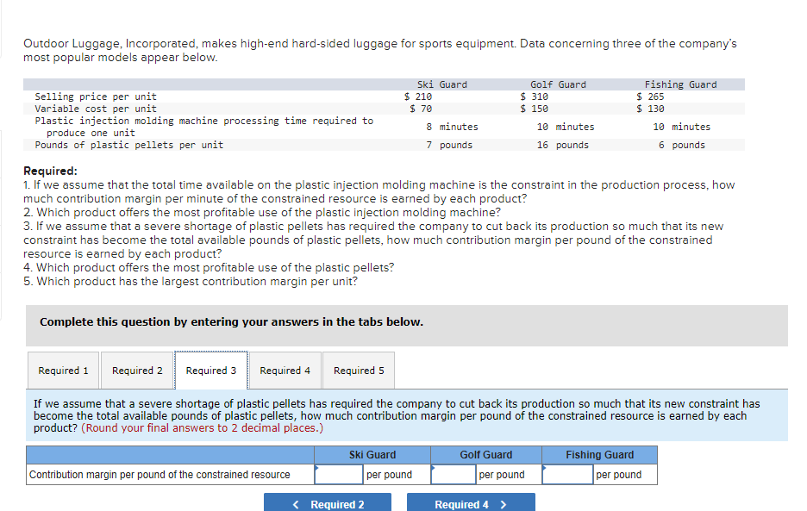Click question 4 about most profitable use of pellets
Viewport: 807px width, 511px height.
(209, 268)
